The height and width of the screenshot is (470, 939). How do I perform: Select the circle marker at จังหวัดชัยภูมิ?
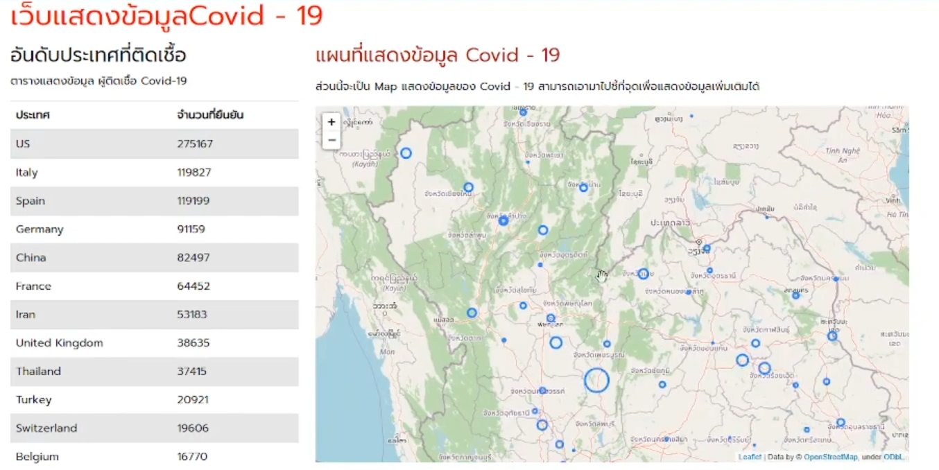pyautogui.click(x=662, y=384)
